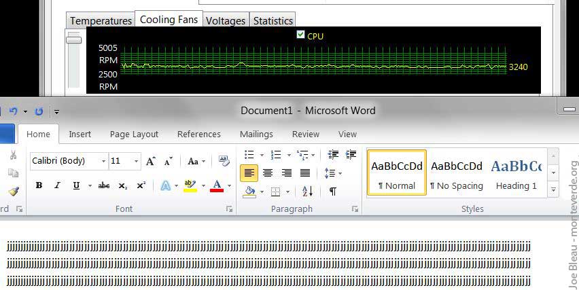
Task: Open Font dialog launcher
Action: (x=229, y=209)
